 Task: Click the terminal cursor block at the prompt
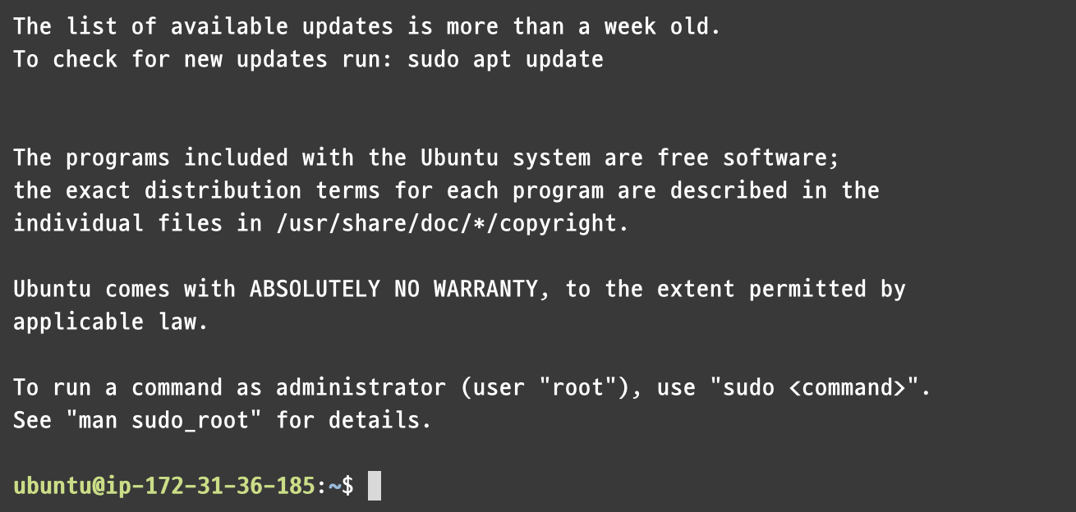374,485
